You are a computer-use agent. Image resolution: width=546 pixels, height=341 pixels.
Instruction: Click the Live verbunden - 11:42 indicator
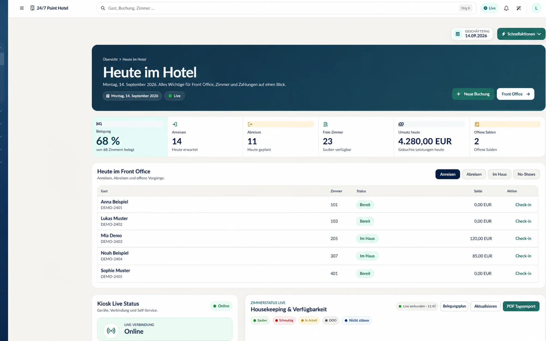pos(417,306)
